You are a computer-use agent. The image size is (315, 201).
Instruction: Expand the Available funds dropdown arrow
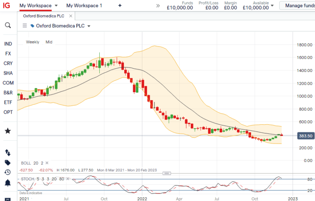click(x=272, y=6)
